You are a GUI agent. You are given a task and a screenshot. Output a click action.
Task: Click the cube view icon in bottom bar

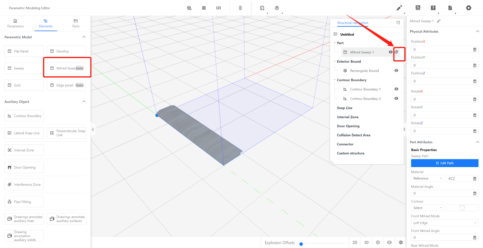pyautogui.click(x=378, y=242)
